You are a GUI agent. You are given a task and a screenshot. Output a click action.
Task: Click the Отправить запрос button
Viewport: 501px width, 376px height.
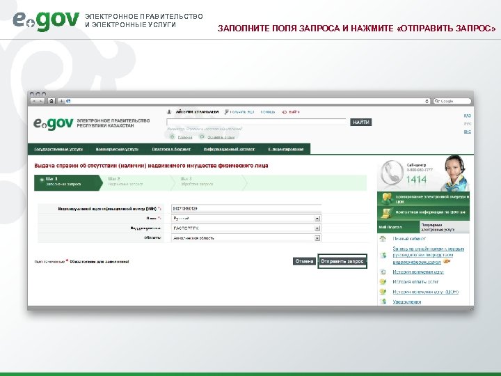342,261
